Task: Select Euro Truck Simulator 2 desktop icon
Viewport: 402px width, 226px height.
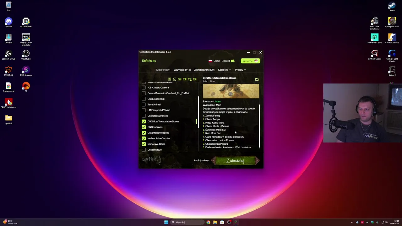Action: (x=374, y=24)
